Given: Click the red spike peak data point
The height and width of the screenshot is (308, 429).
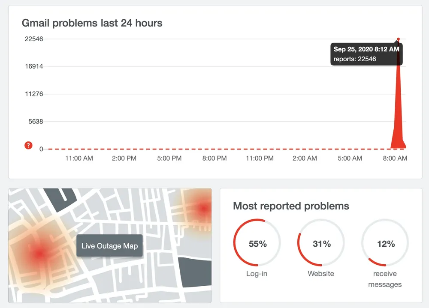Looking at the screenshot, I should click(x=398, y=39).
